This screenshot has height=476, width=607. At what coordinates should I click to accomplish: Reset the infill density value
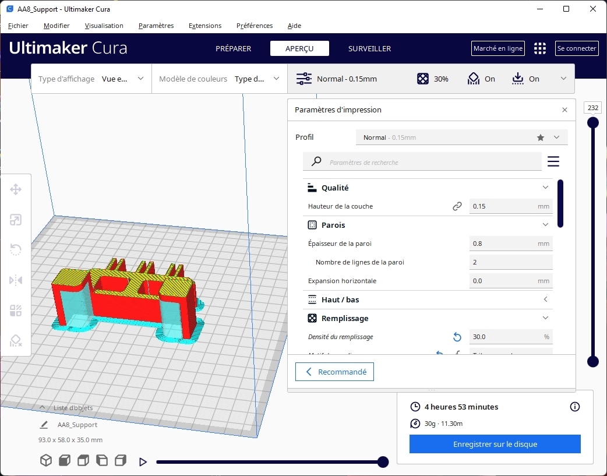[457, 337]
